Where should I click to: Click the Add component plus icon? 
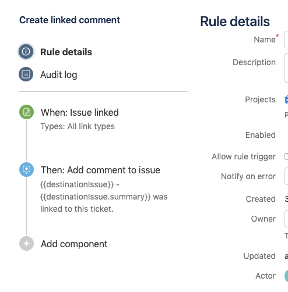pyautogui.click(x=26, y=244)
